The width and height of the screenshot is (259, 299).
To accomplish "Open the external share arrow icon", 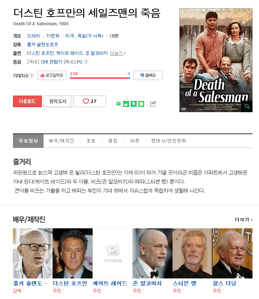I will [x=153, y=104].
